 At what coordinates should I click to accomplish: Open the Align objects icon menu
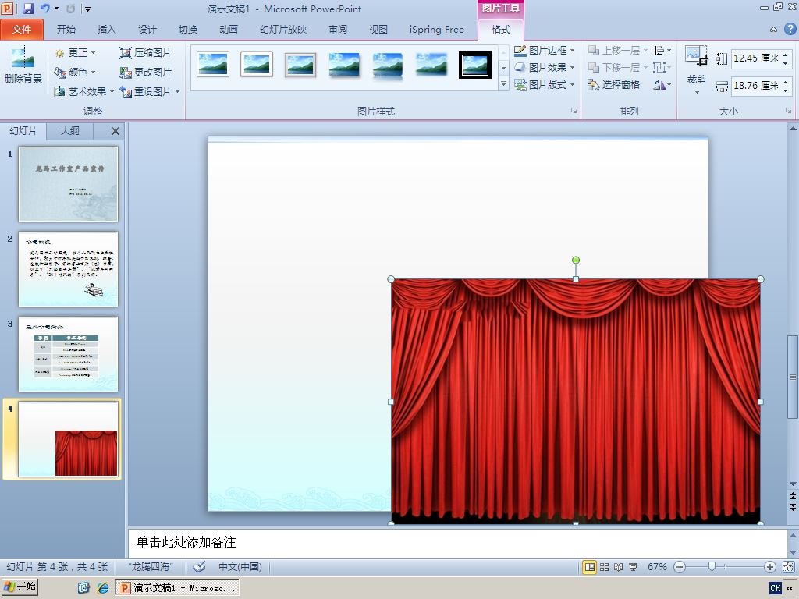click(662, 51)
